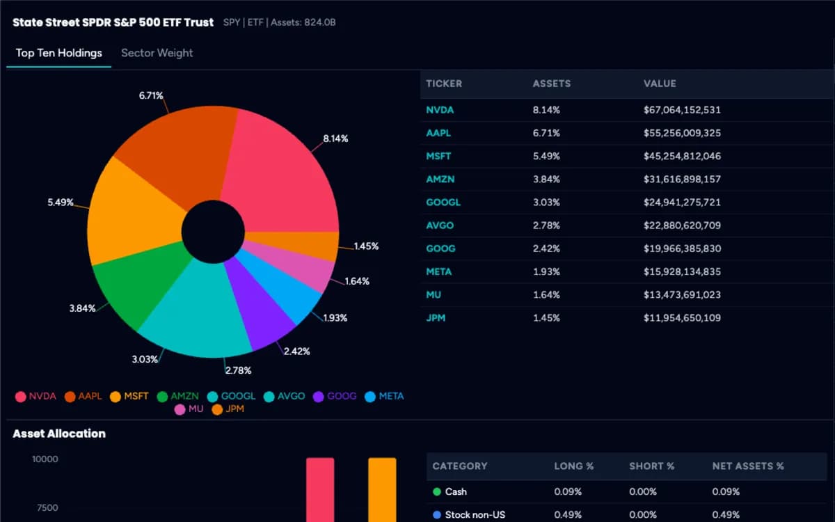
Task: Open META ticker link in table
Action: coord(439,271)
